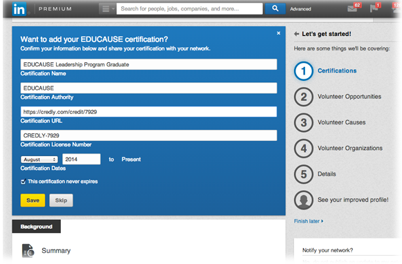
Task: Select step 2 circle for Volunteer Opportunities
Action: (304, 97)
